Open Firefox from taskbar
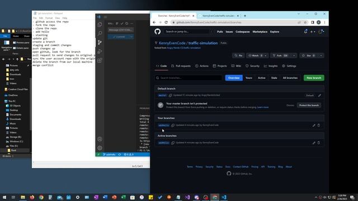The image size is (358, 201). coord(32,197)
